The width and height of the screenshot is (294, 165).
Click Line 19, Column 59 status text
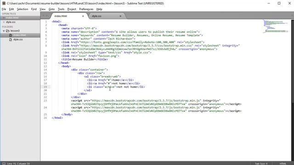(x=18, y=164)
